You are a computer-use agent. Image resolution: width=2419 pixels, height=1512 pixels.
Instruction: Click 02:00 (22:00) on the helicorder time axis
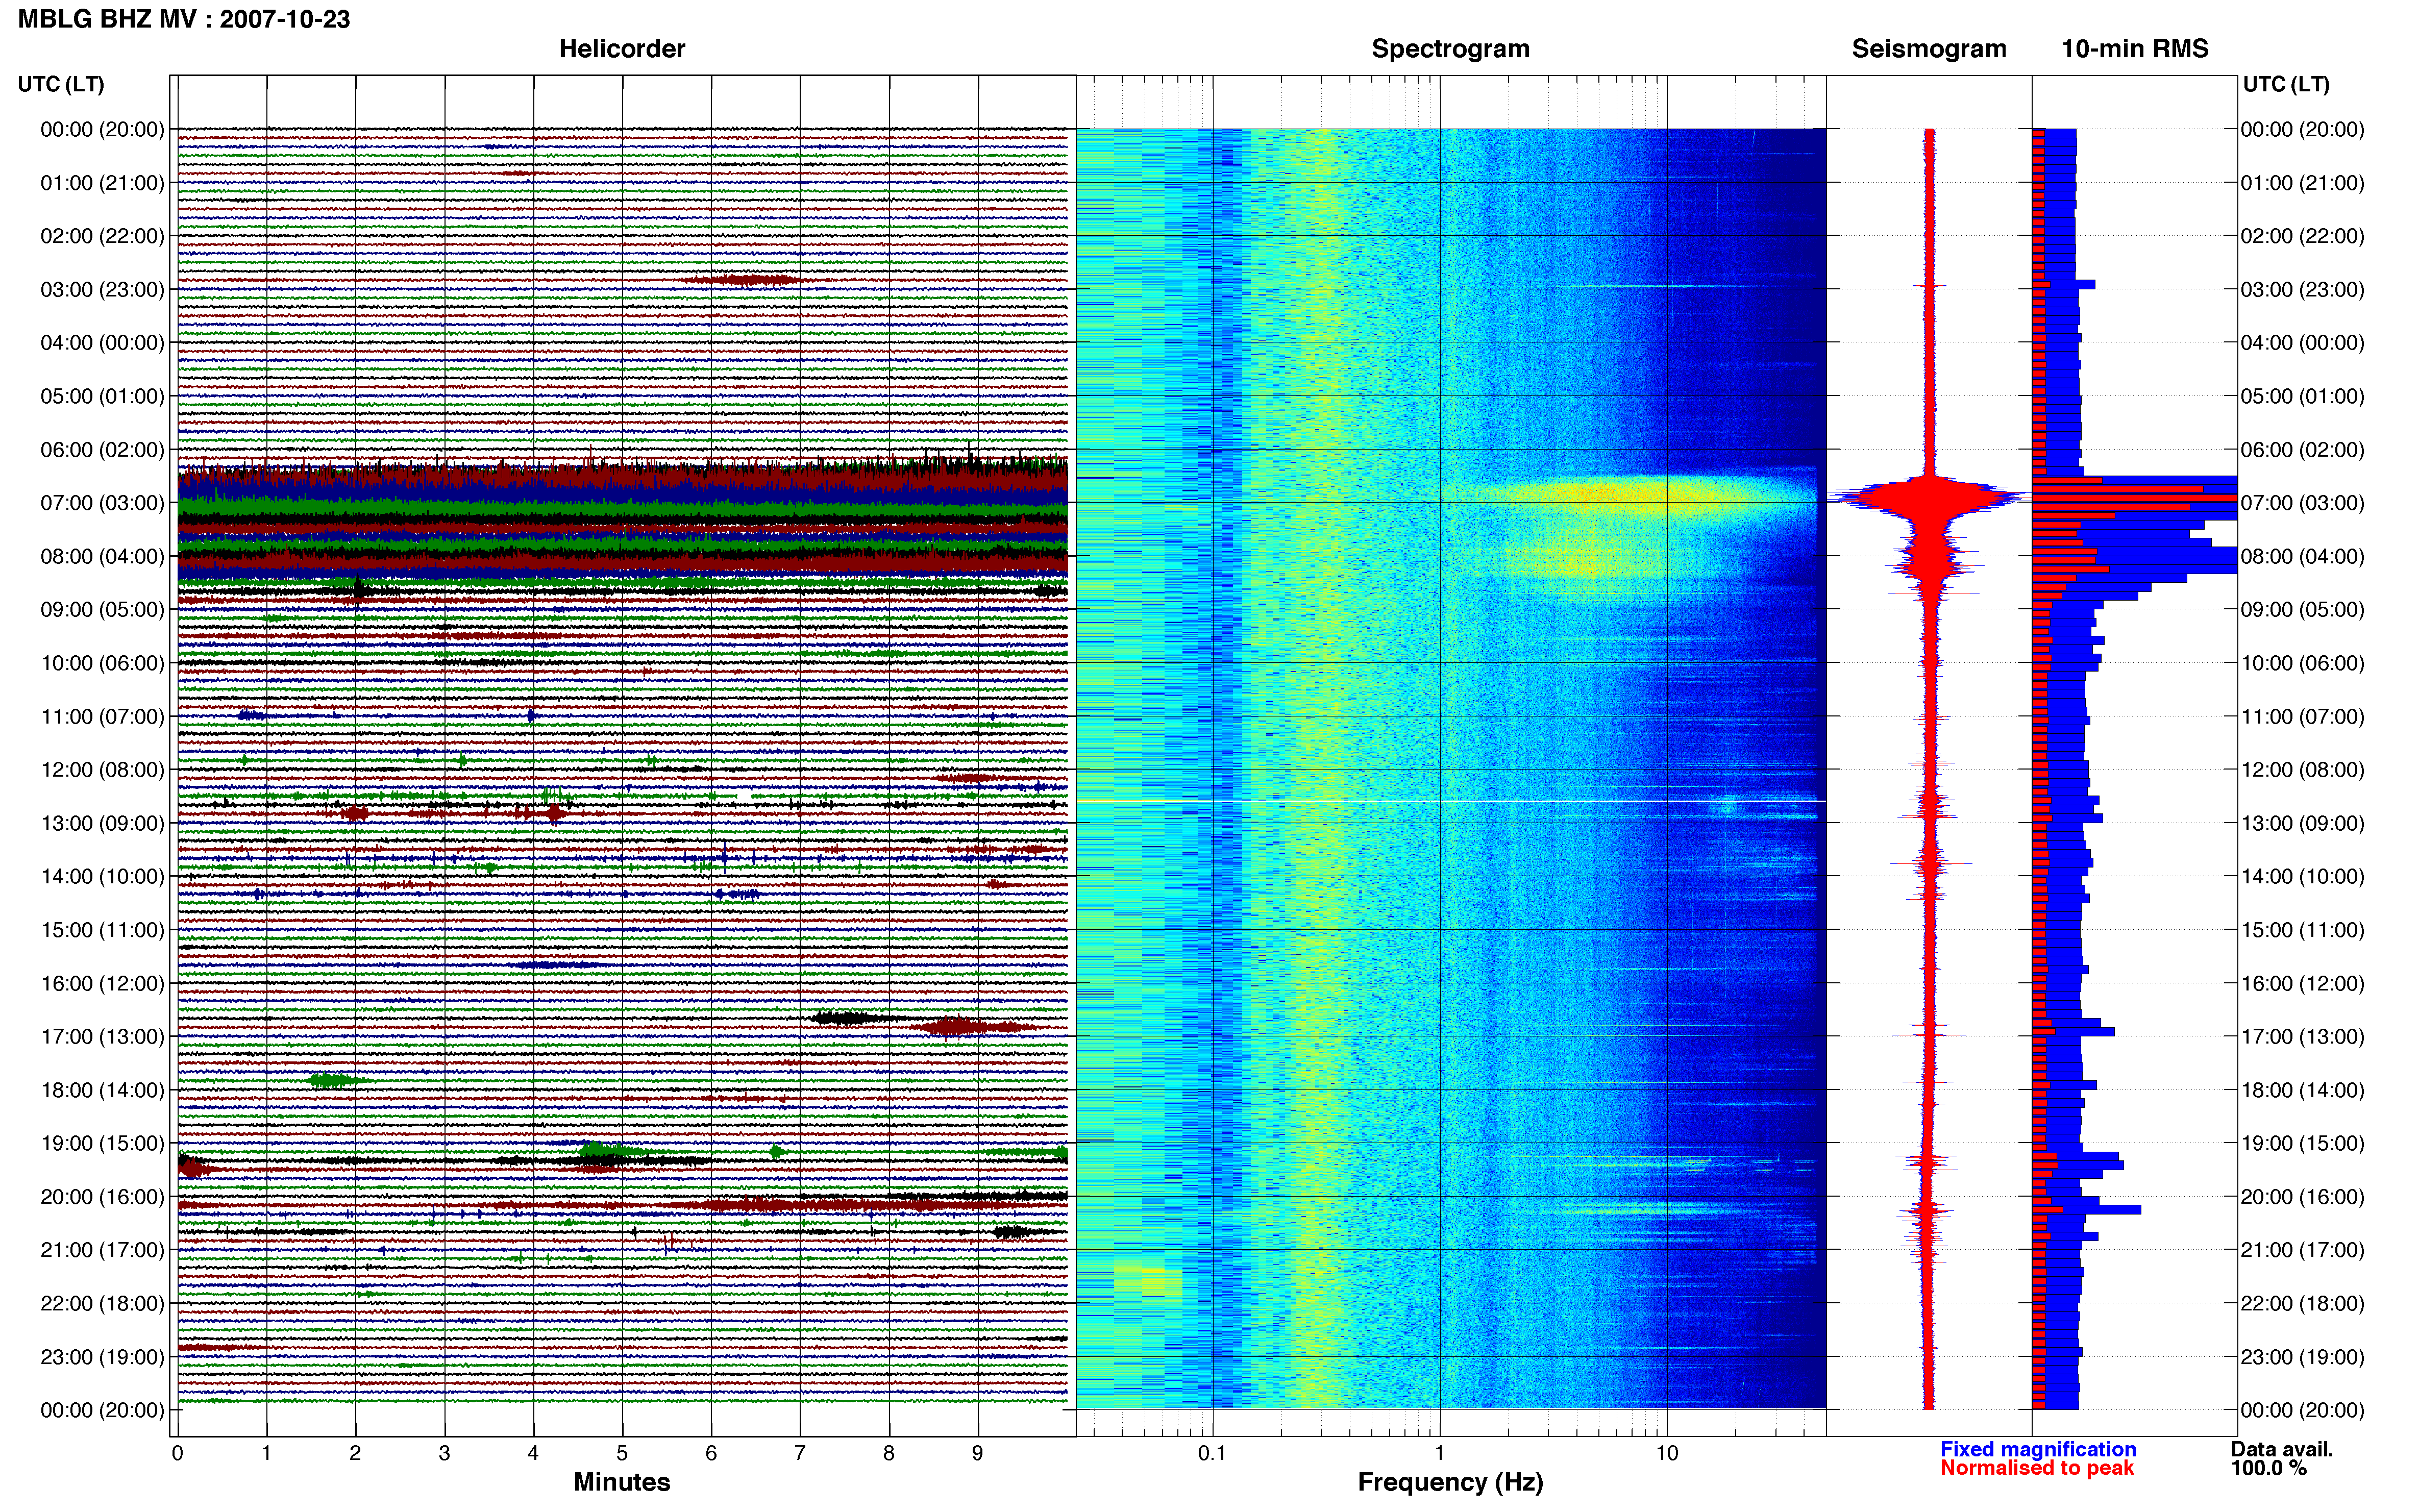click(102, 236)
